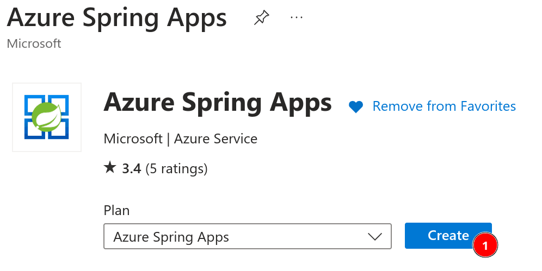This screenshot has height=271, width=542.
Task: Click the top Azure Spring Apps page title
Action: click(116, 18)
